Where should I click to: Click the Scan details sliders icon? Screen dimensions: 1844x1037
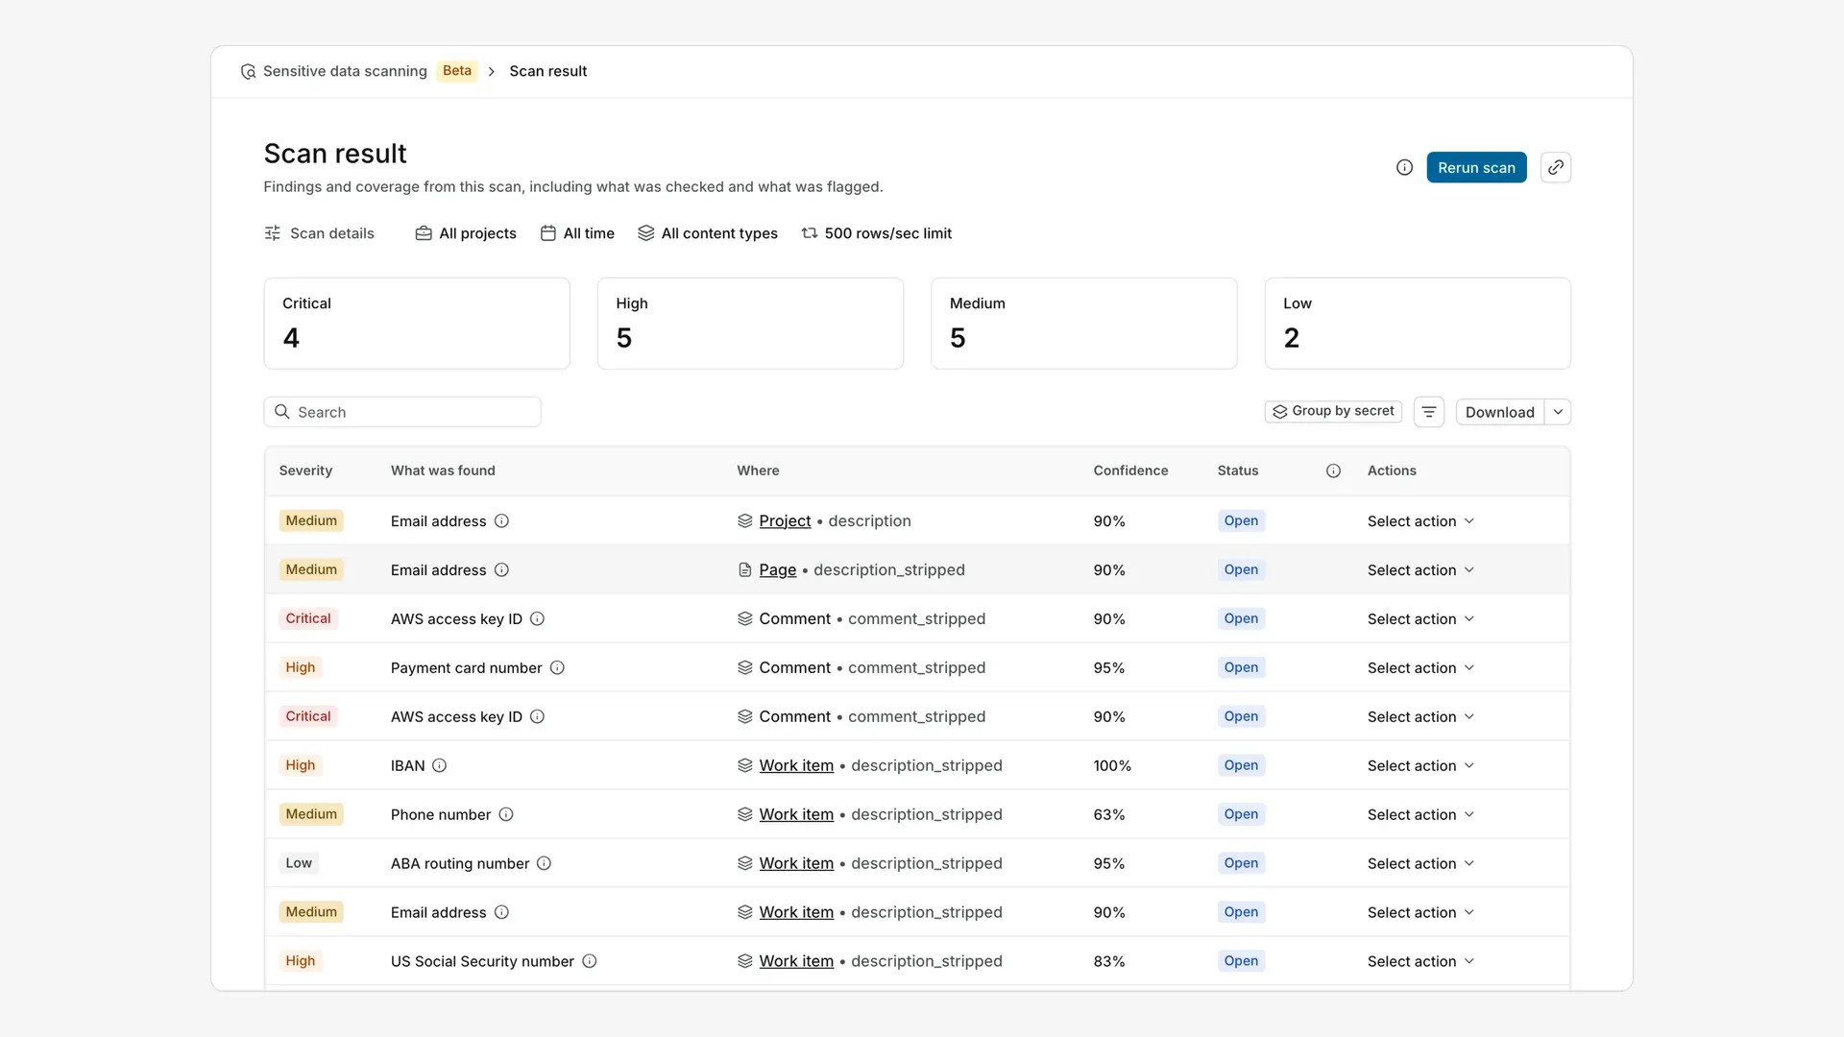(x=273, y=233)
